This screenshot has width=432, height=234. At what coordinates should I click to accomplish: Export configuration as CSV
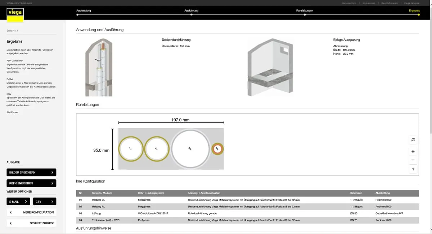[44, 202]
